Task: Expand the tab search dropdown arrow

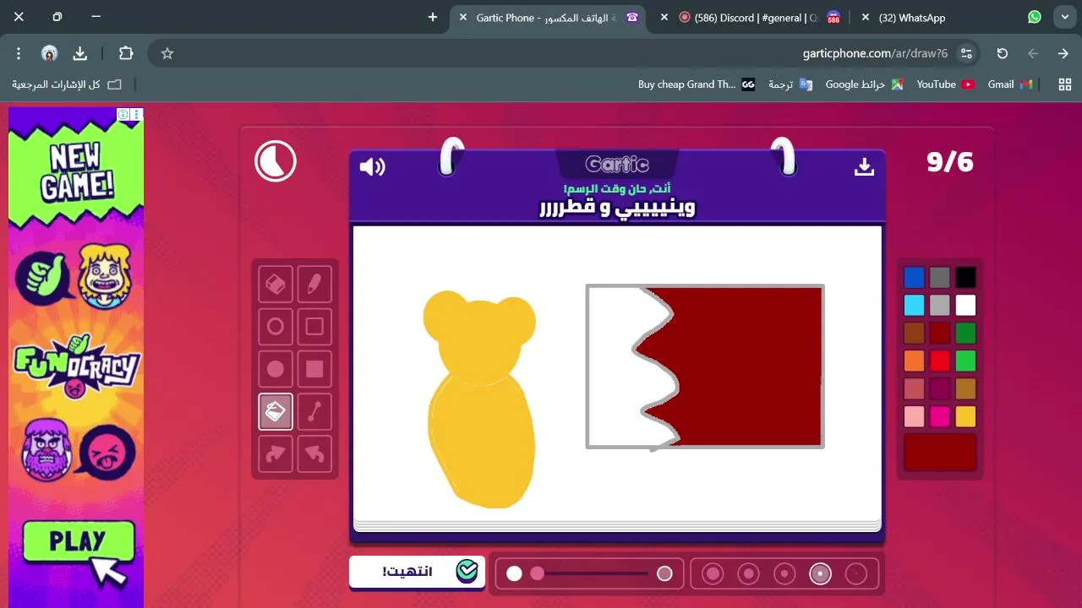Action: tap(1065, 17)
